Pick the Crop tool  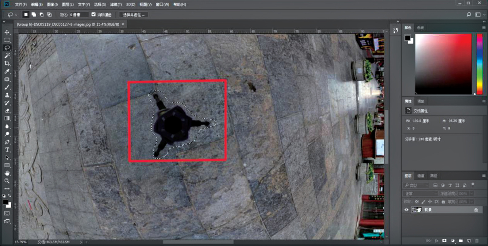point(7,63)
